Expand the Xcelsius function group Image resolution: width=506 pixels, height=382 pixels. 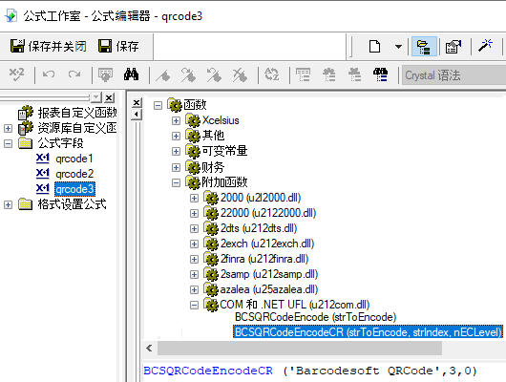(176, 120)
